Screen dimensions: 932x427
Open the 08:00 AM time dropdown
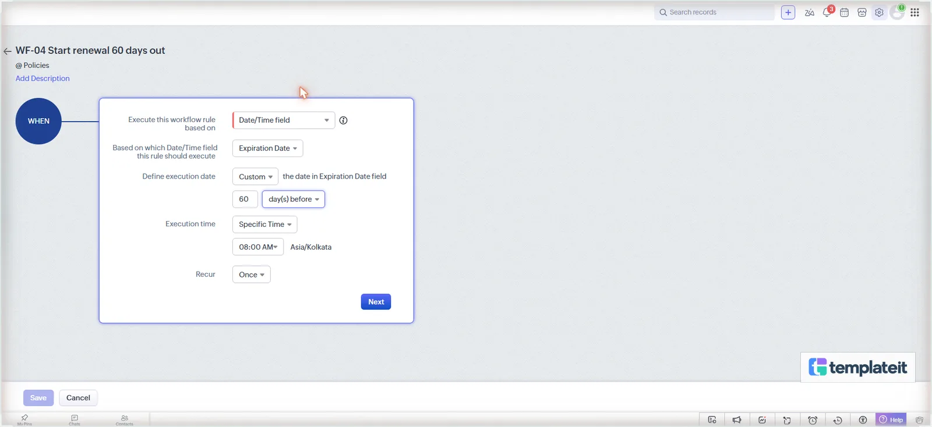point(258,247)
